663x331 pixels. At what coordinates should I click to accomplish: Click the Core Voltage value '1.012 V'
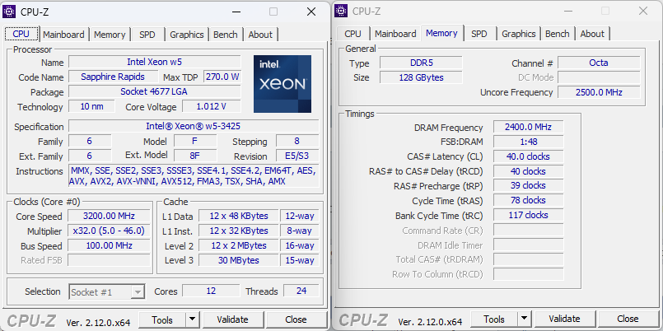click(x=212, y=106)
